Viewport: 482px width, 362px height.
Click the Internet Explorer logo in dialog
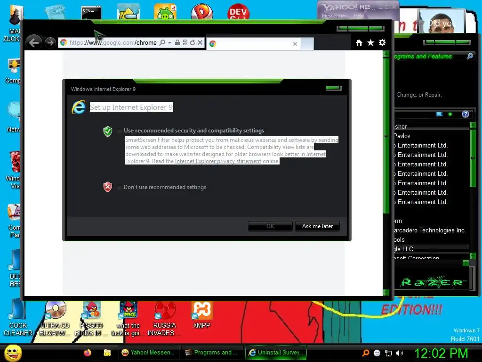coord(79,107)
